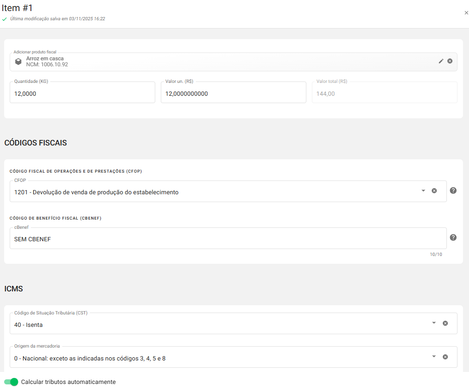This screenshot has width=469, height=389.
Task: Remove the Arroz em casca product
Action: (450, 61)
